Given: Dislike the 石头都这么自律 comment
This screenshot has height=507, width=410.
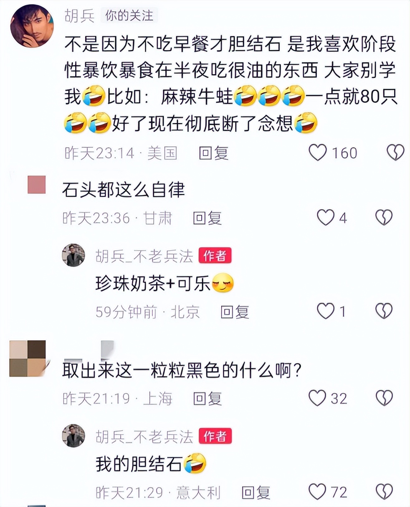Looking at the screenshot, I should click(384, 218).
